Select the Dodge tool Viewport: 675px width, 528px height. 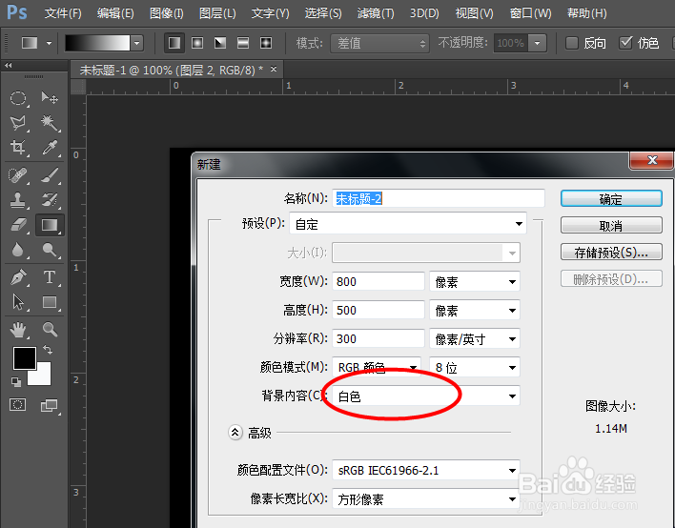pyautogui.click(x=50, y=250)
